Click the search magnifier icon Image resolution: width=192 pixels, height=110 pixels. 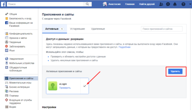87,4
